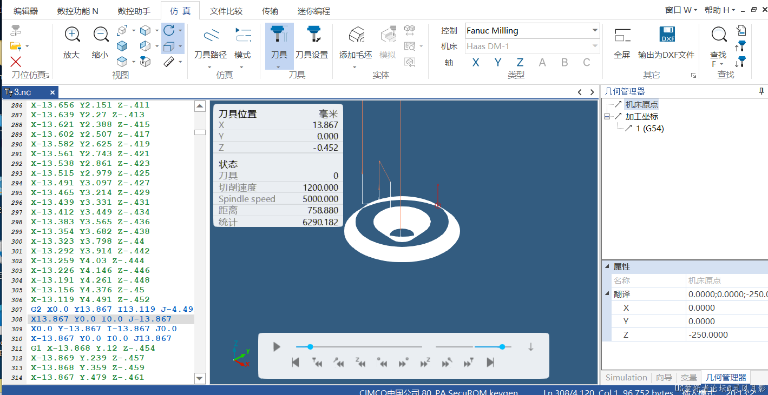Toggle the A axis
Image resolution: width=768 pixels, height=395 pixels.
(542, 63)
